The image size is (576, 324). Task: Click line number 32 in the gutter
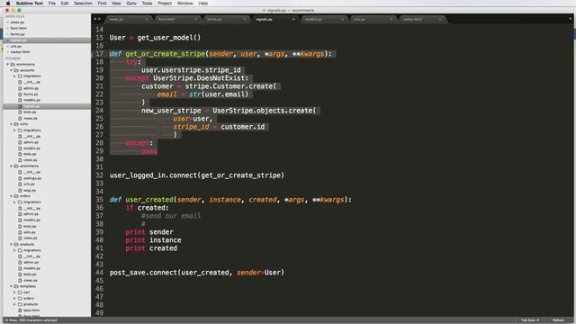tap(99, 175)
